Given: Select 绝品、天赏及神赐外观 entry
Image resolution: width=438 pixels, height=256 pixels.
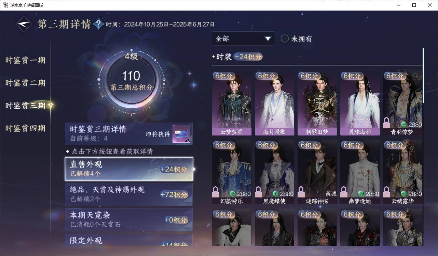Looking at the screenshot, I should click(129, 194).
